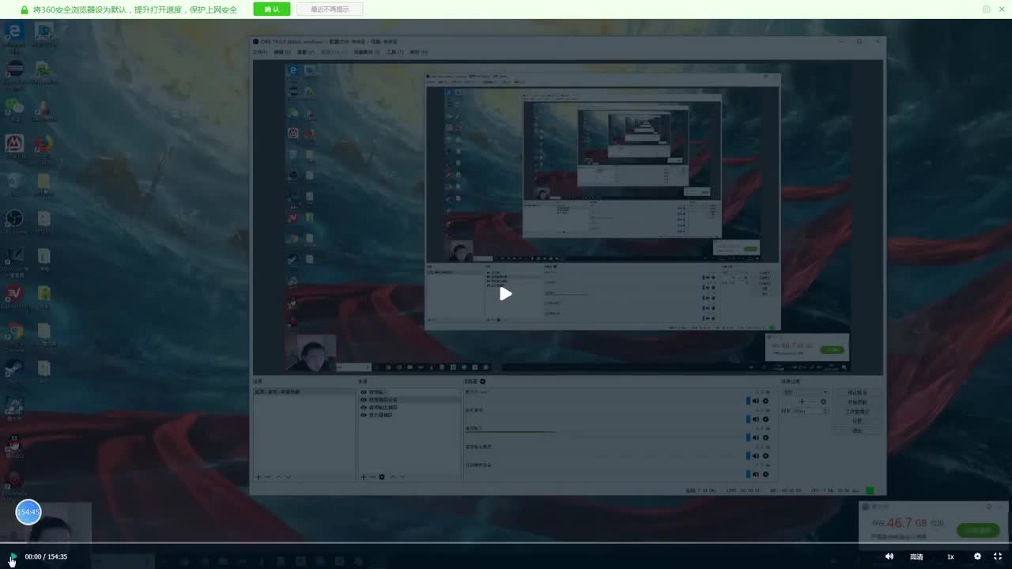The image size is (1012, 569).
Task: Click the 00:00 / 154:35 time display
Action: point(46,556)
